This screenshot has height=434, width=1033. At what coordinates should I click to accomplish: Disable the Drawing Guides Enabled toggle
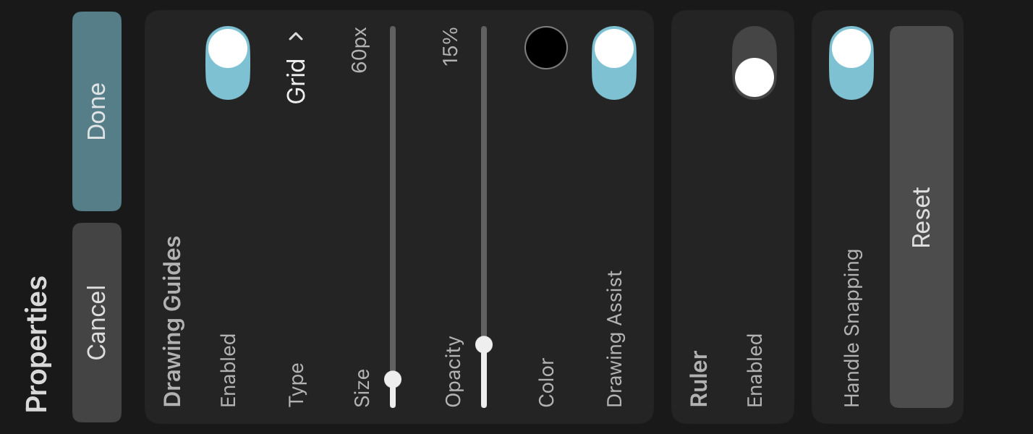pyautogui.click(x=228, y=63)
